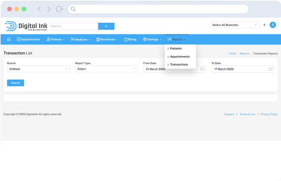The image size is (281, 181).
Task: Click the Digital Ink logo
Action: pyautogui.click(x=26, y=26)
